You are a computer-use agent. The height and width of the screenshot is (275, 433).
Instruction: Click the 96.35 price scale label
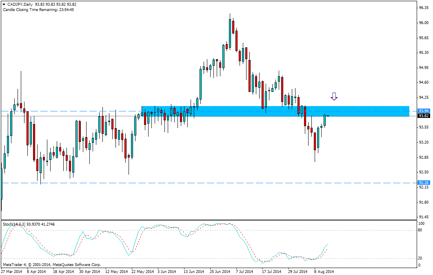coord(424,8)
